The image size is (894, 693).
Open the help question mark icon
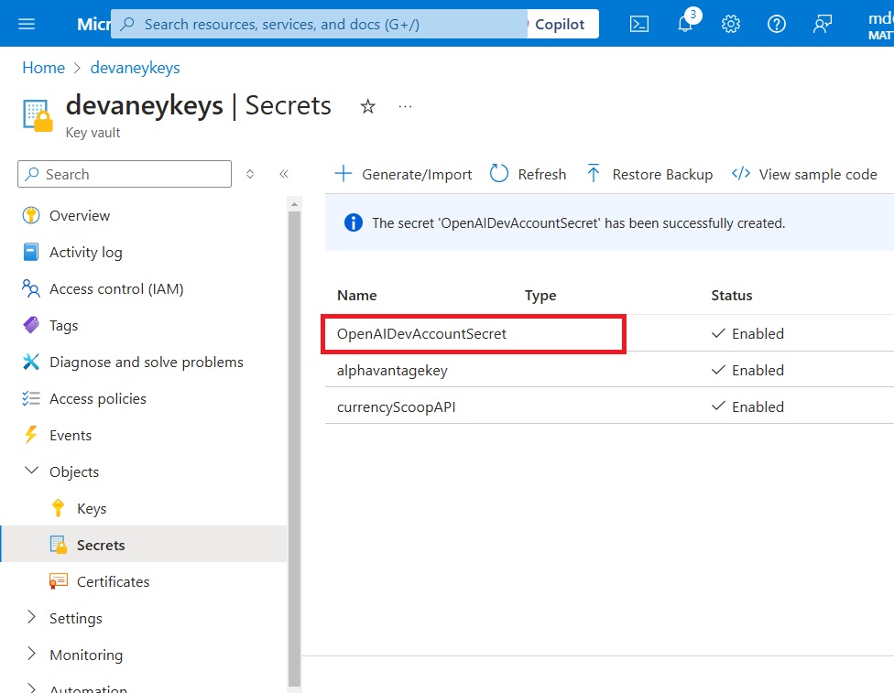pos(776,24)
